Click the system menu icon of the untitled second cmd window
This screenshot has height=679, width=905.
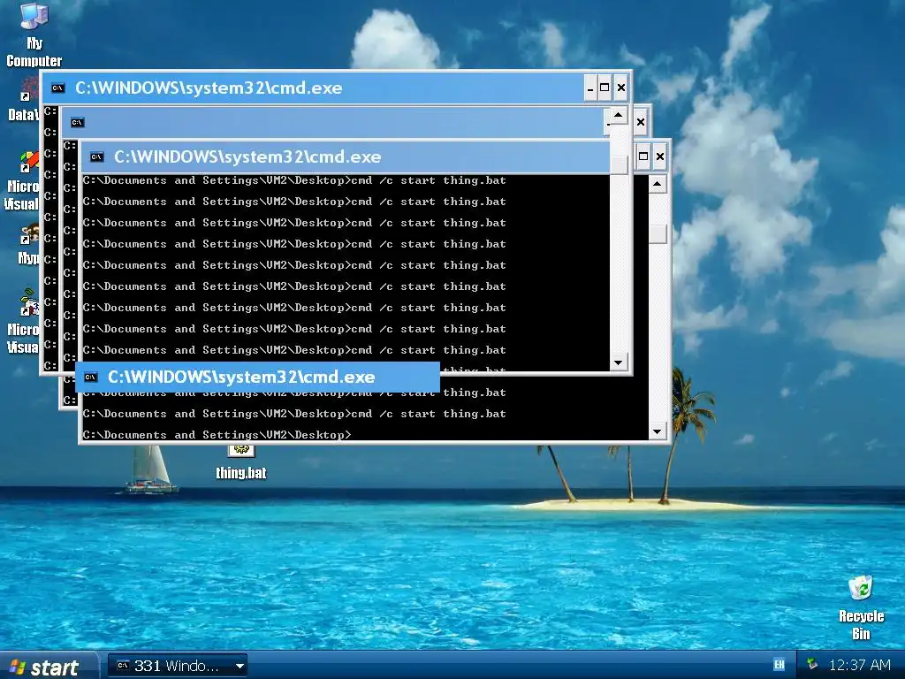(x=78, y=122)
